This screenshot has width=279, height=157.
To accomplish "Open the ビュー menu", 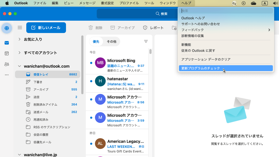I will (x=69, y=3).
